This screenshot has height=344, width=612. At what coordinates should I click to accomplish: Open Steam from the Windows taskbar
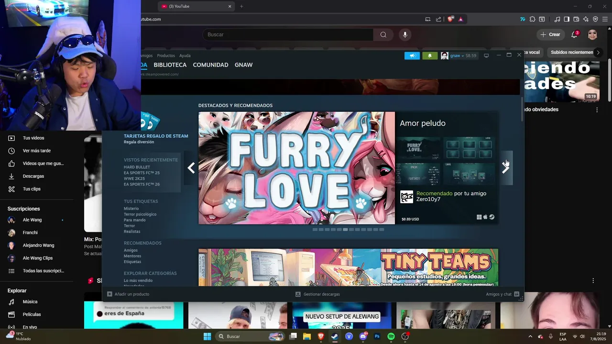tap(335, 336)
